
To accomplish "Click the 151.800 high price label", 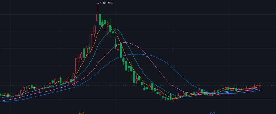I will (107, 3).
